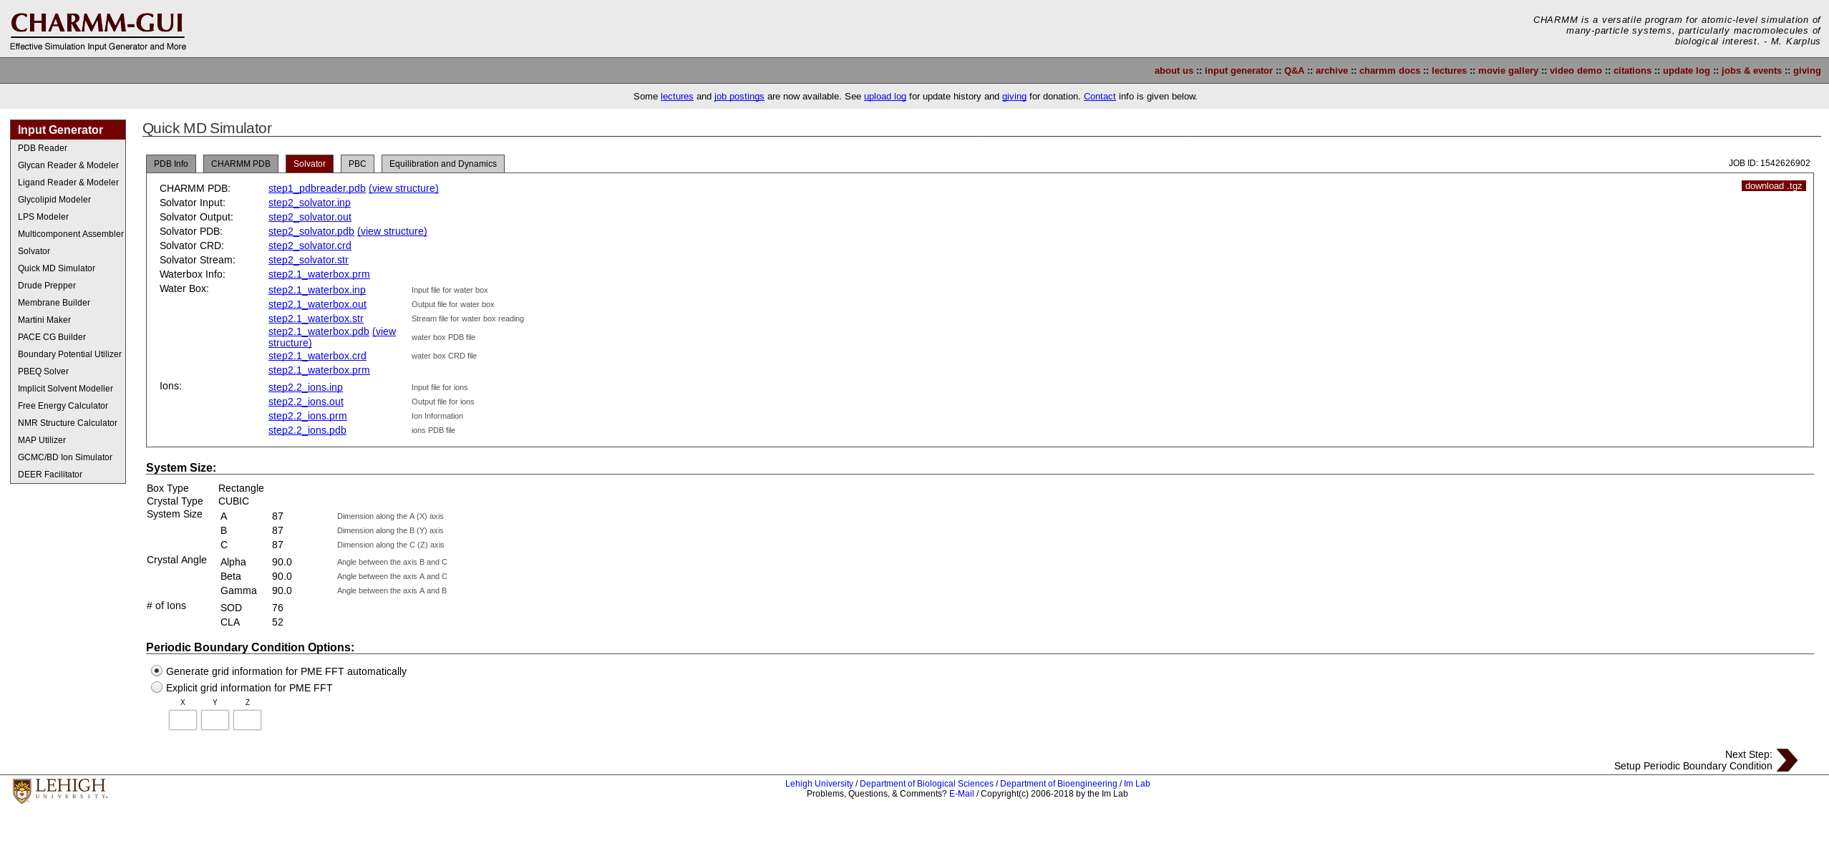Image resolution: width=1829 pixels, height=851 pixels.
Task: Open charmm docs navigation link
Action: coord(1389,71)
